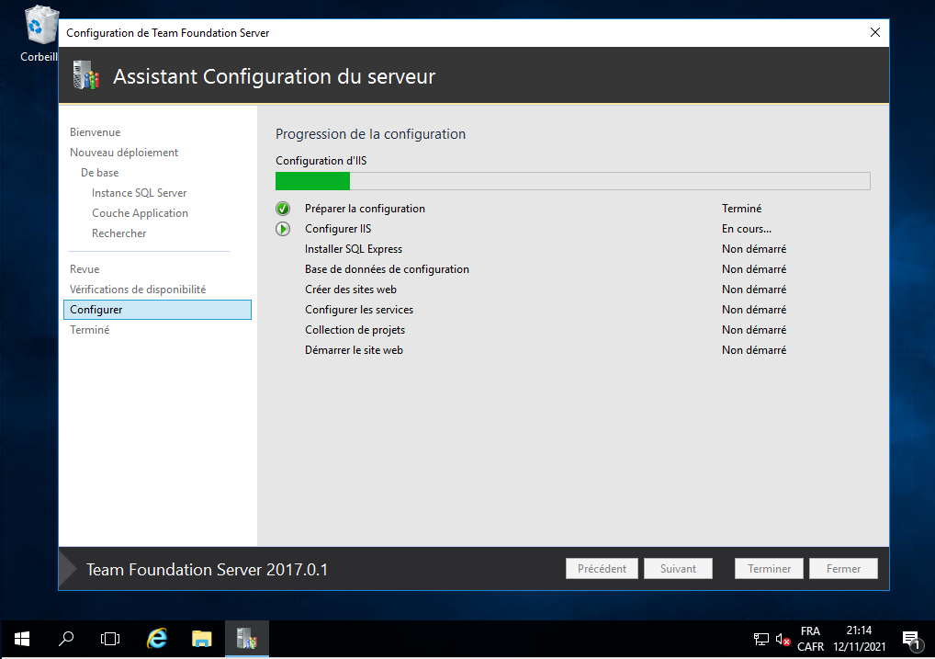Click the green checkmark beside Préparer la configuration
This screenshot has width=935, height=659.
coord(283,209)
